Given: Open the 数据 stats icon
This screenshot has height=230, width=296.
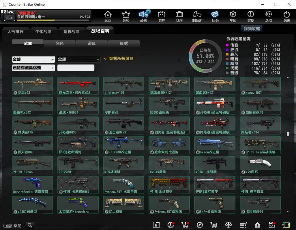Looking at the screenshot, I should click(251, 16).
